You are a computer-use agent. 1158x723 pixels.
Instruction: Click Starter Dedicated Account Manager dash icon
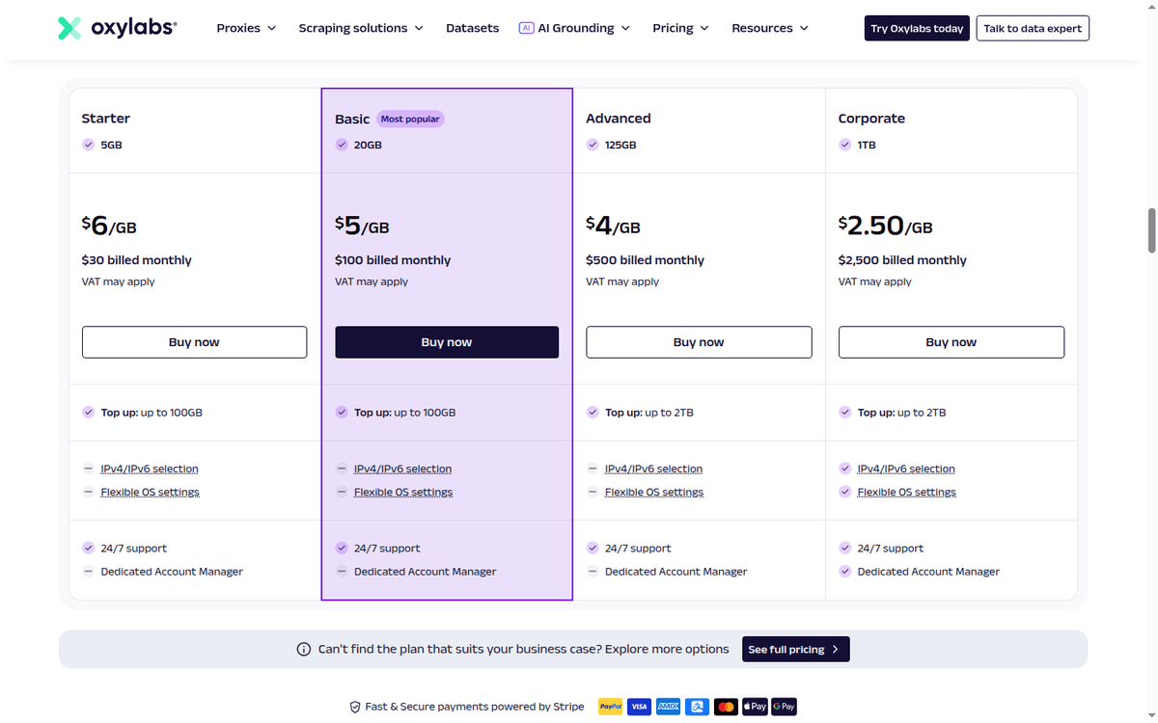[x=88, y=572]
